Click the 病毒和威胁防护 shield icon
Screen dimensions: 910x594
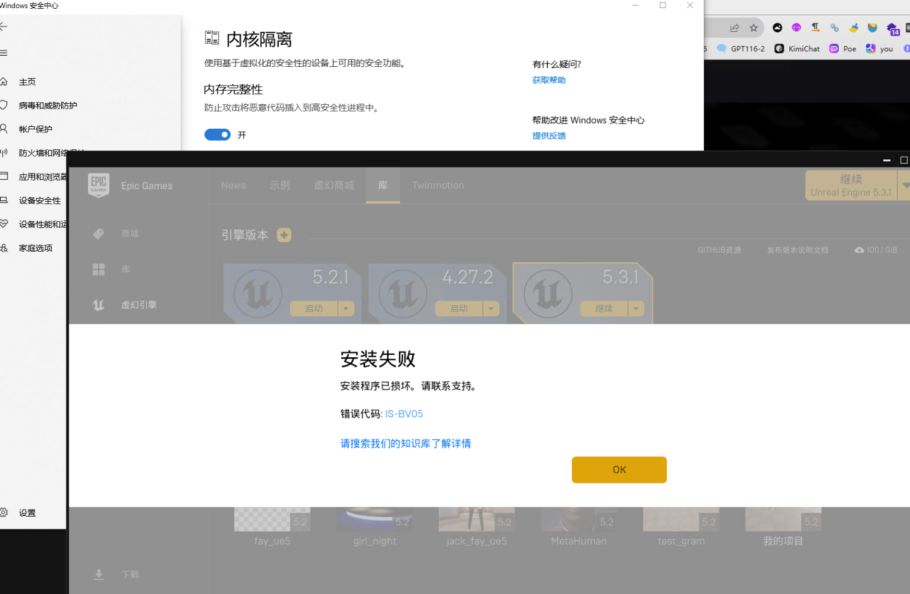coord(3,105)
